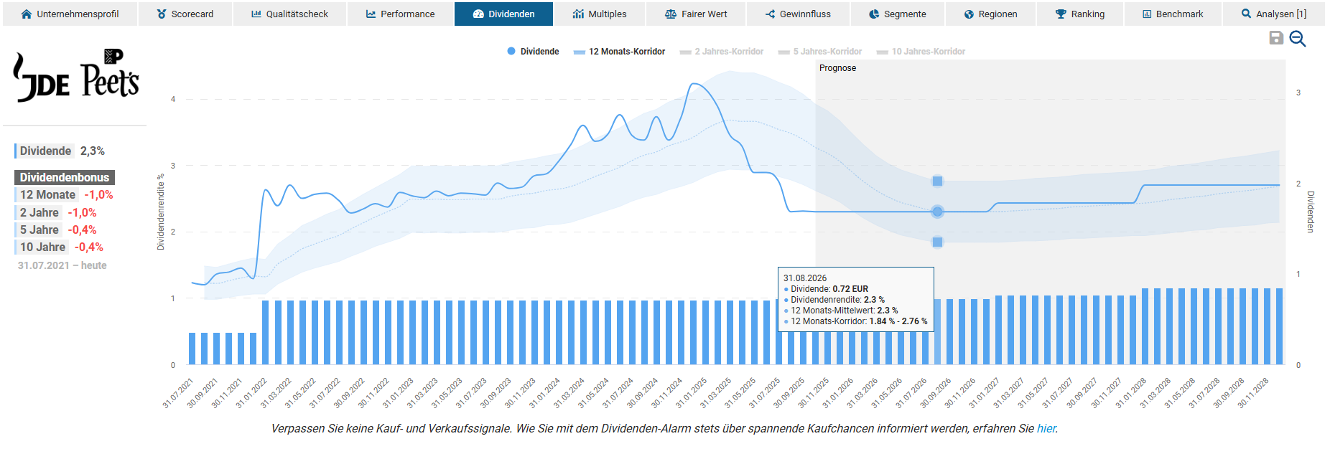
Task: Click the globe icon beside Regionen
Action: pos(969,14)
